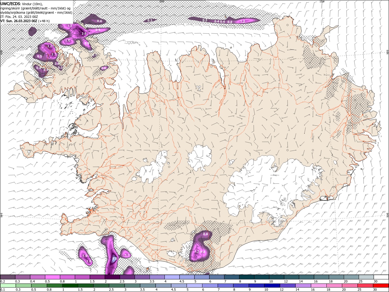Click the 1.3 precipitation label in northwest
Viewport: 389px width, 292px height.
click(x=70, y=26)
